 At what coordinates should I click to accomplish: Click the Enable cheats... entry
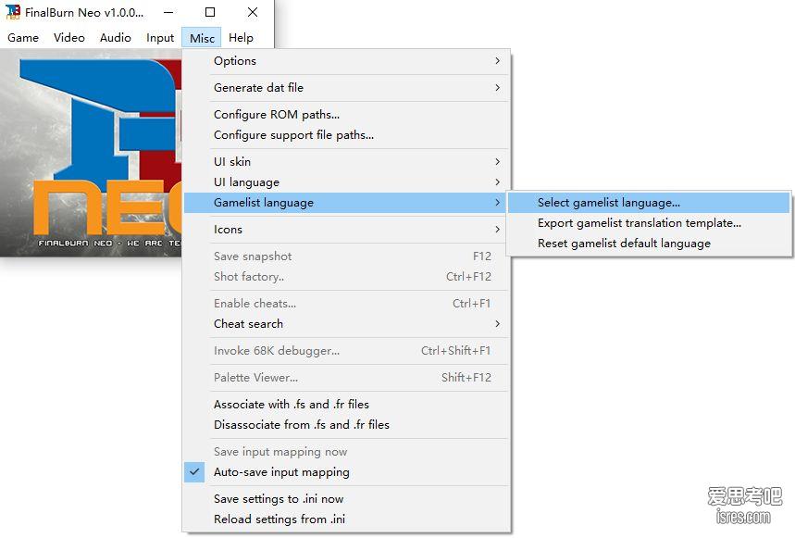(347, 303)
